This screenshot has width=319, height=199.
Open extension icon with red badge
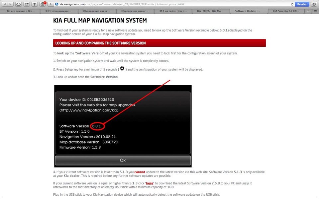[43, 4]
